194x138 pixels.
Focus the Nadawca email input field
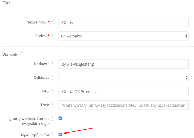point(123,64)
